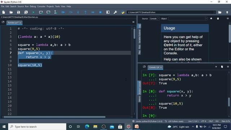Screen dimensions: 231x130
Task: Open the Projects menu
Action: (x=50, y=6)
